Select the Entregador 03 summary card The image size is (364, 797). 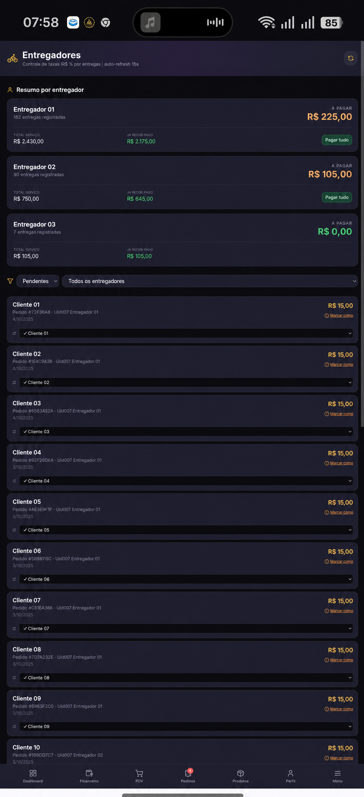click(x=182, y=240)
